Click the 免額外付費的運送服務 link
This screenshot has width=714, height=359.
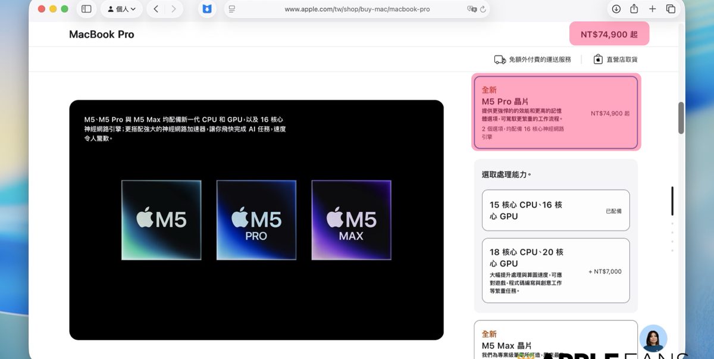533,60
